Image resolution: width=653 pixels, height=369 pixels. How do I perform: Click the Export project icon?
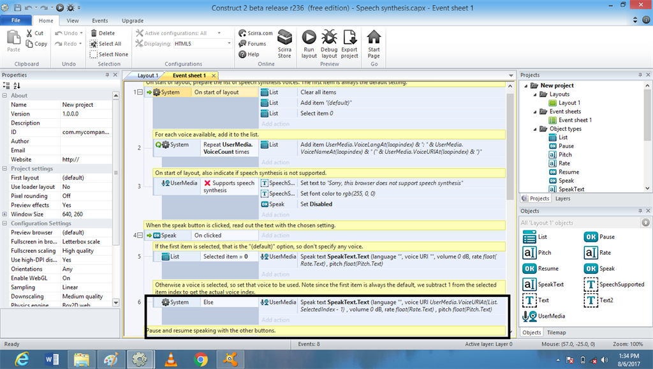349,38
